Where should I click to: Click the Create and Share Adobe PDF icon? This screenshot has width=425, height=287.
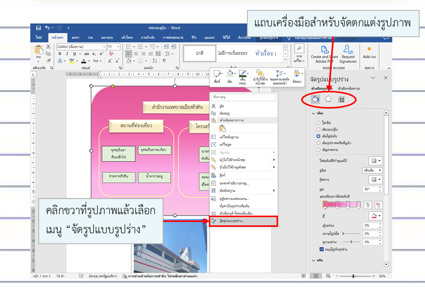click(x=323, y=49)
